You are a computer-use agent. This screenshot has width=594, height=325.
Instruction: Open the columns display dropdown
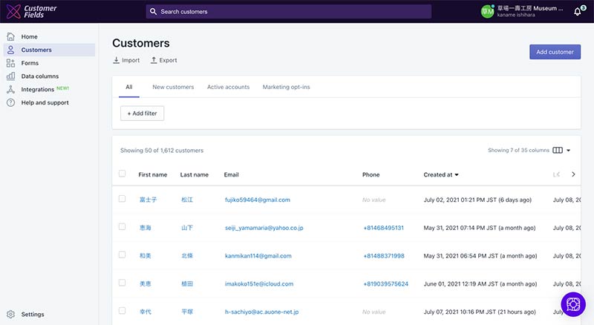click(x=561, y=151)
